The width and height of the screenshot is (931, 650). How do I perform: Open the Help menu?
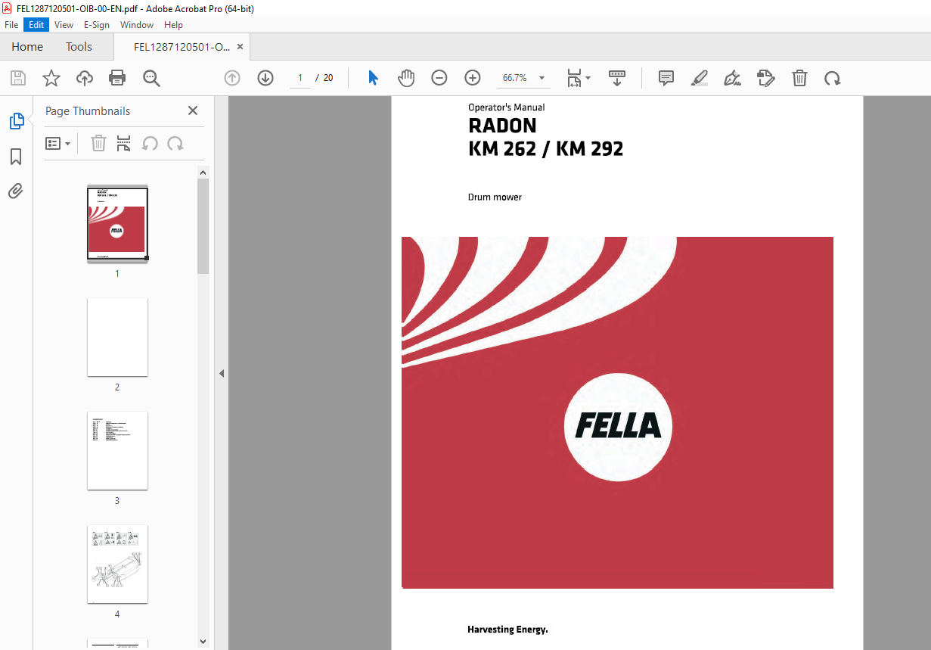173,24
